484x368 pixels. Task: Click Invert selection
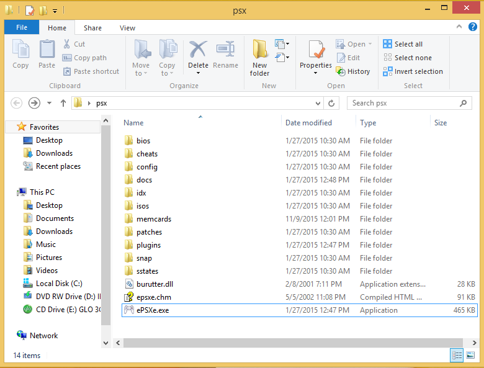[413, 71]
